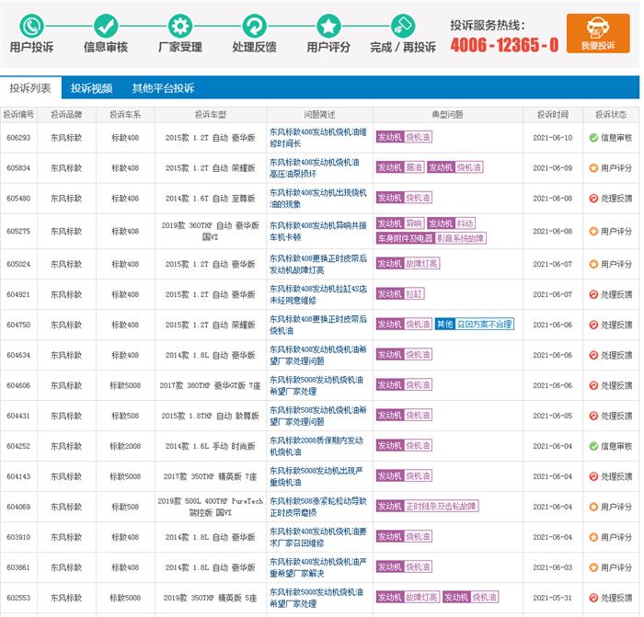Click status icon for complaint 604606
The image size is (644, 617).
(593, 385)
